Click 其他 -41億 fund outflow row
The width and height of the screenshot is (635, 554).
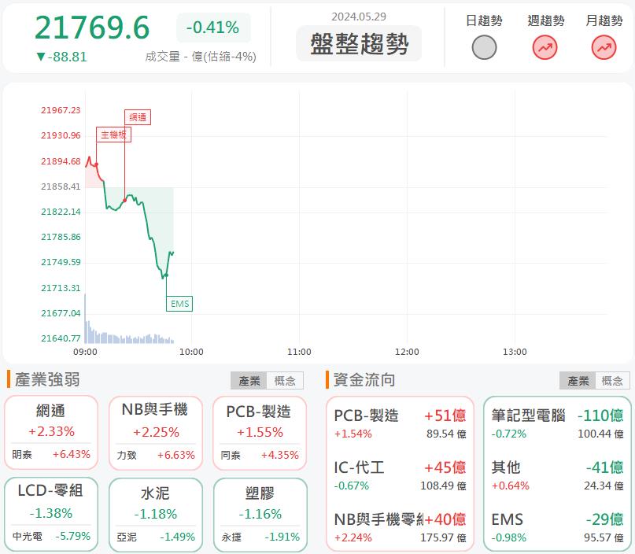(557, 475)
